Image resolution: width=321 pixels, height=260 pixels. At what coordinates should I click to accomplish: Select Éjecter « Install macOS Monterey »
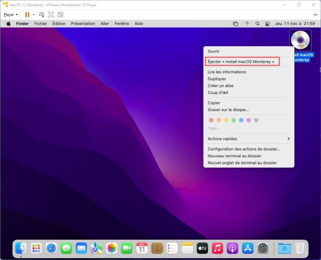249,61
